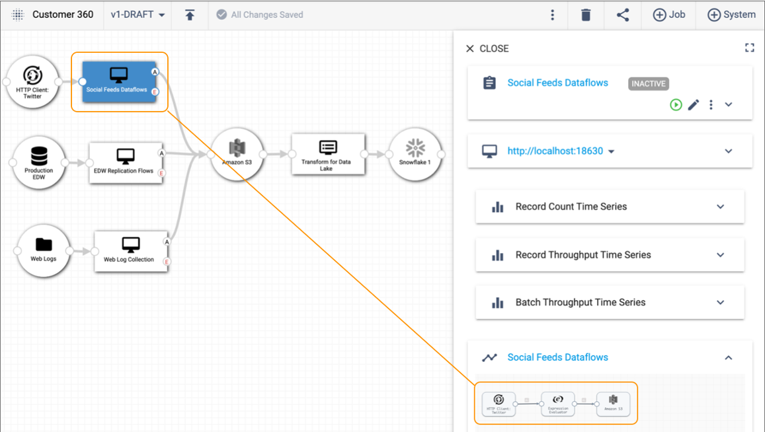Open the dropdown arrow beside localhost:18630
Screen dimensions: 765x432
(x=612, y=152)
